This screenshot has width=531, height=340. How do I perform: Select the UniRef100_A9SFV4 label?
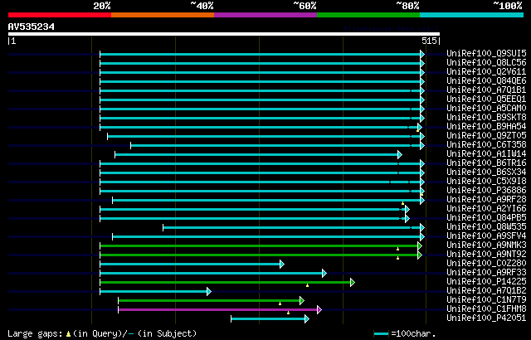point(486,236)
